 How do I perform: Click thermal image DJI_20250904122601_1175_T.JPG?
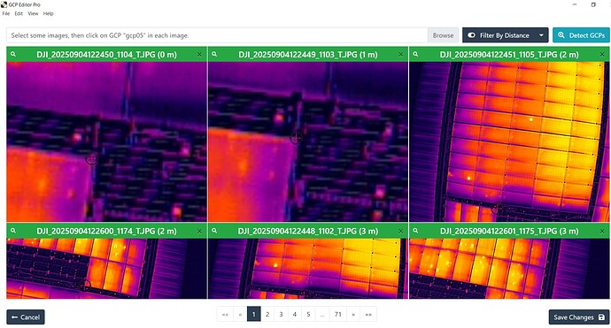(509, 269)
